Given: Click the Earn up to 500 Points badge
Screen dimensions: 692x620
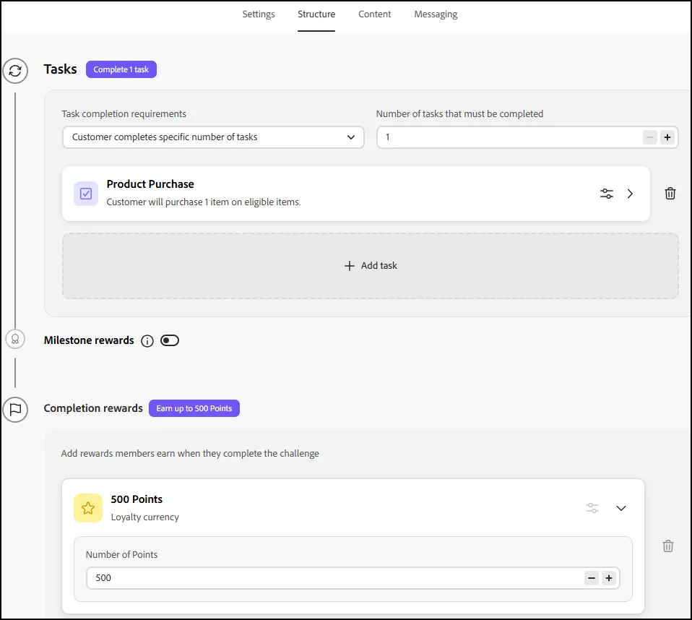Looking at the screenshot, I should click(x=194, y=408).
